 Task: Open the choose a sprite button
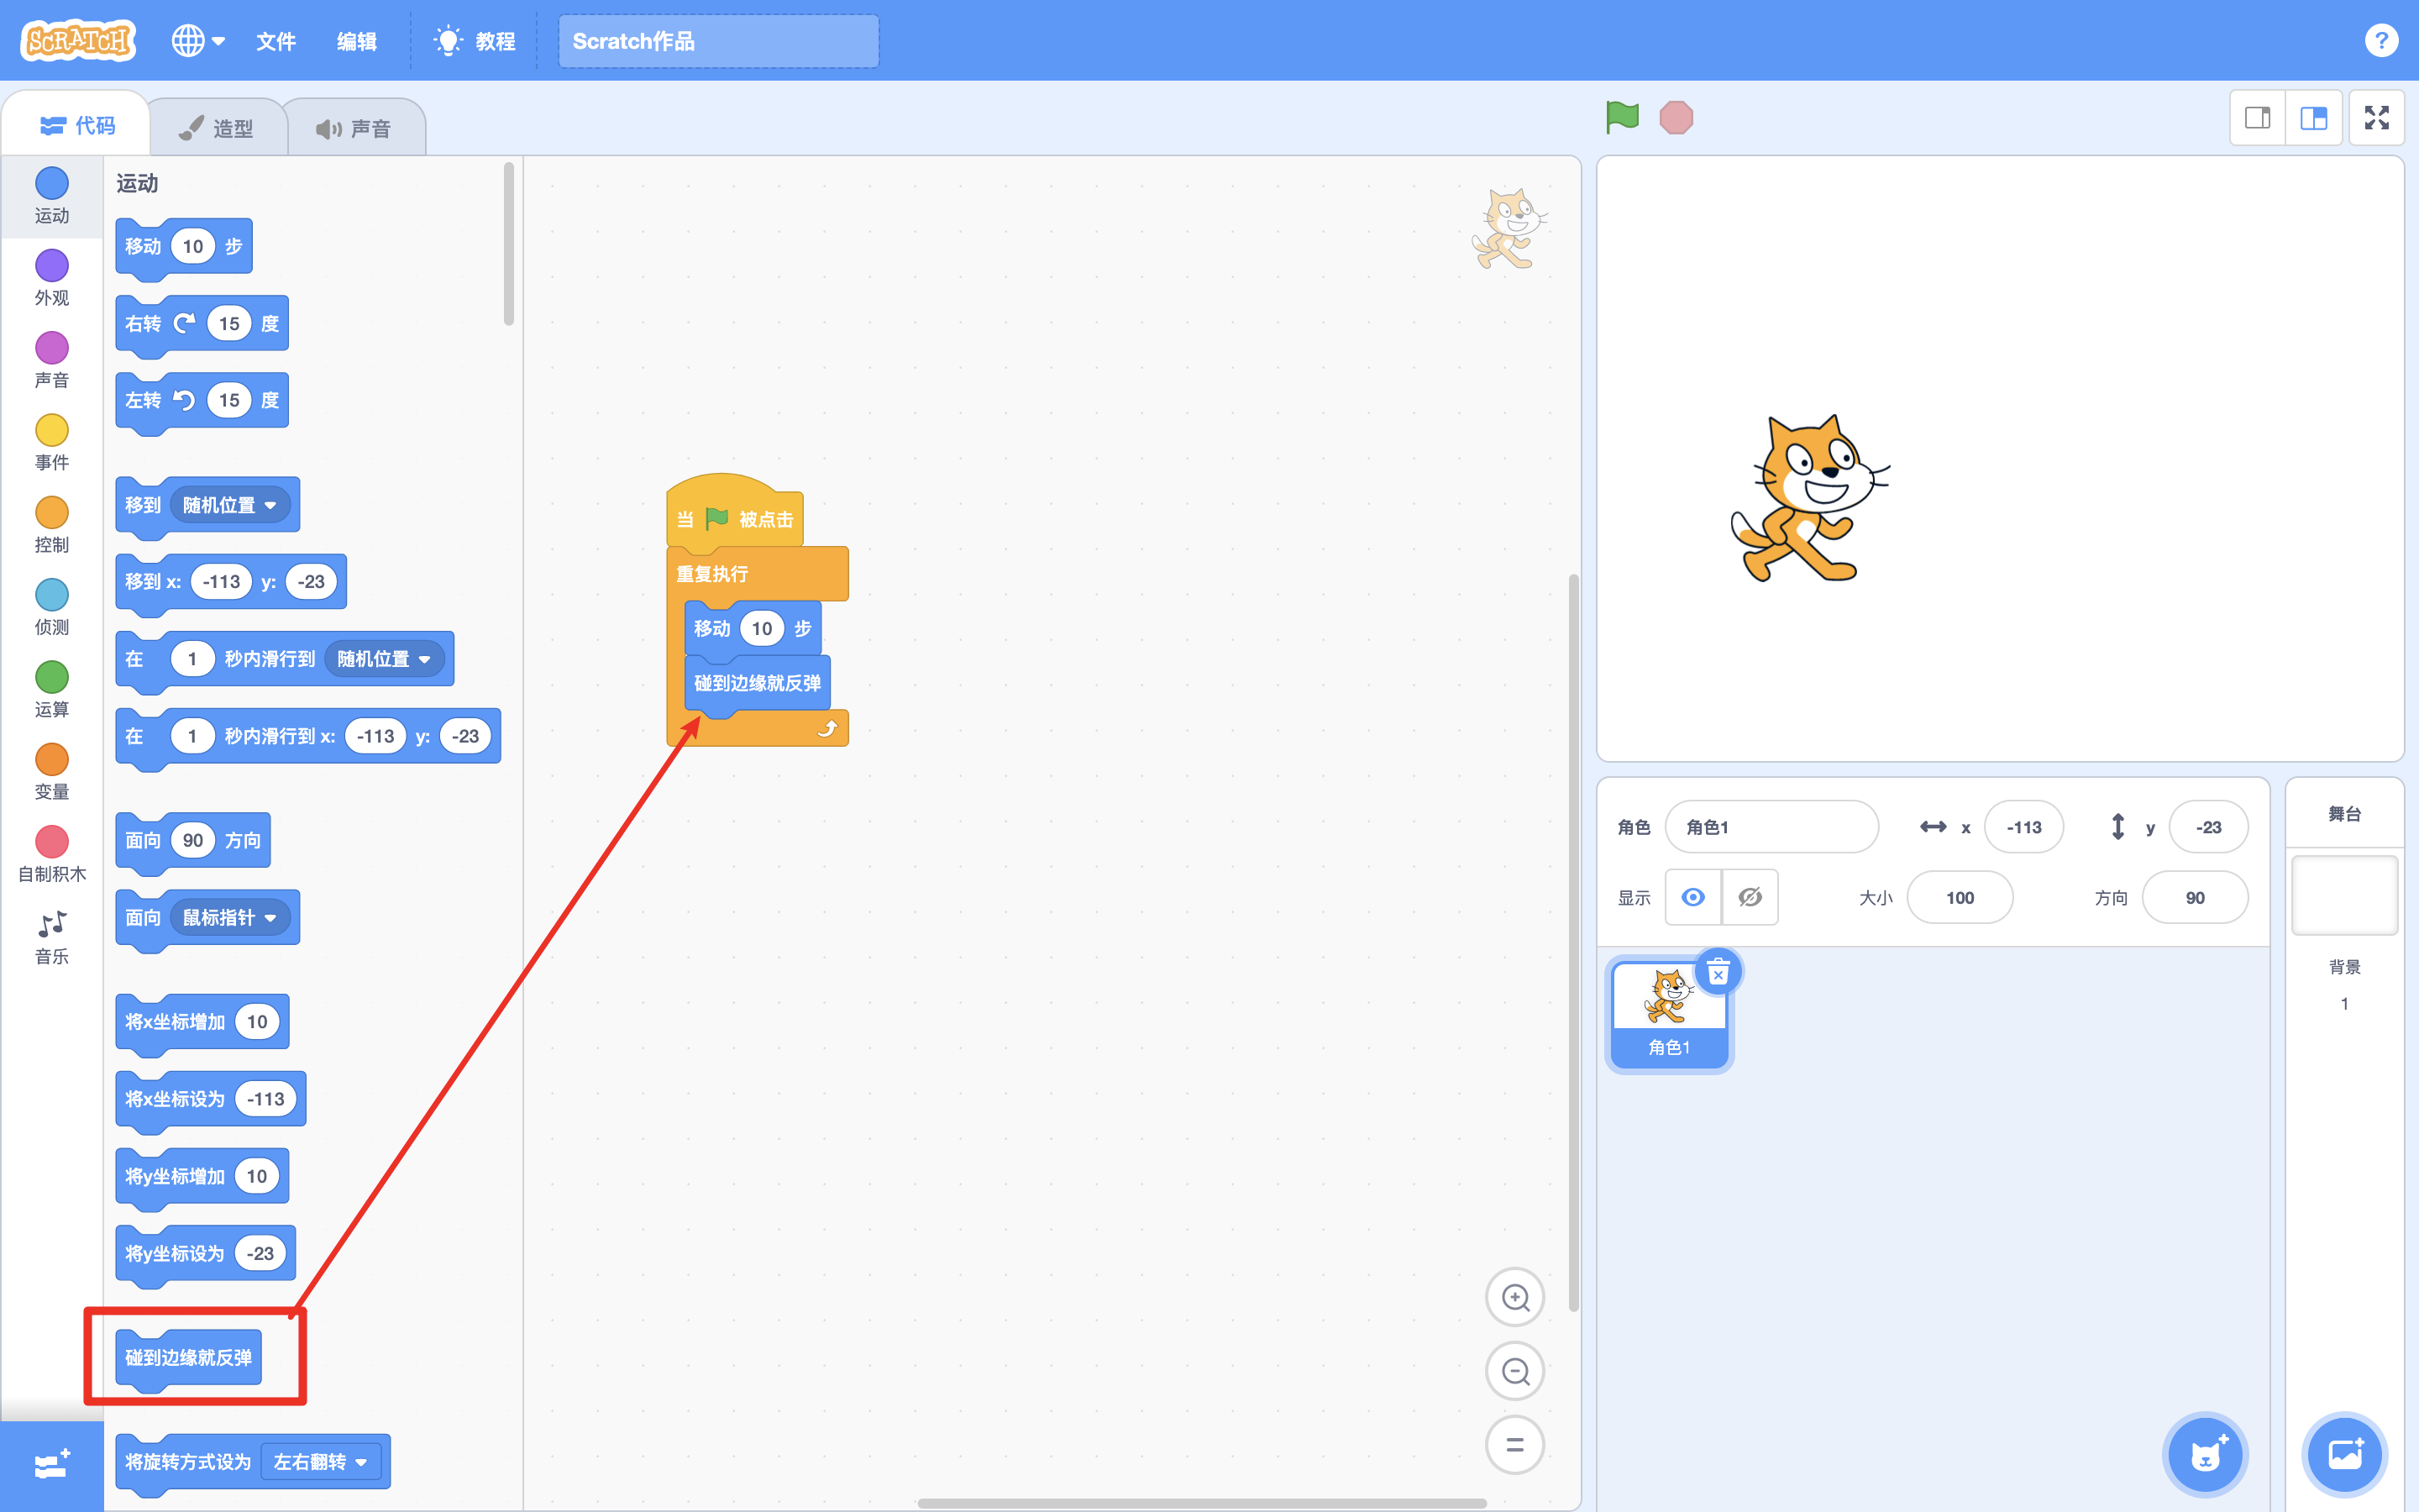(2205, 1454)
